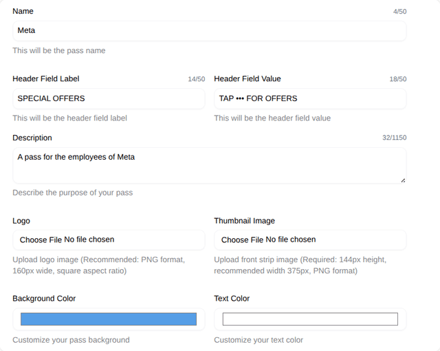
Task: Click the "Name" field label
Action: 23,11
